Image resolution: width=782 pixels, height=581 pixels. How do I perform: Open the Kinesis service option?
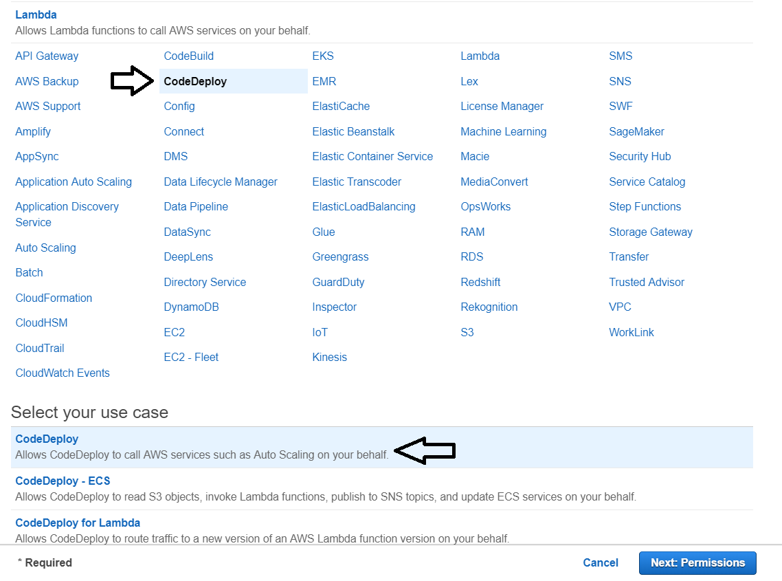click(329, 357)
